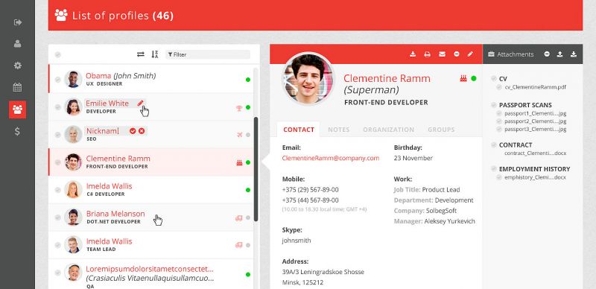Toggle the select-all checkbox above the list
596x289 pixels.
pos(58,55)
